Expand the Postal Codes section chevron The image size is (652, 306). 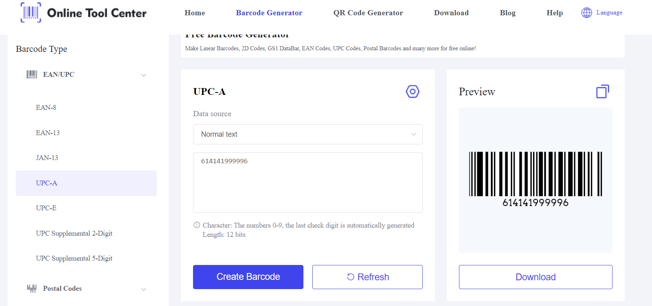(143, 289)
